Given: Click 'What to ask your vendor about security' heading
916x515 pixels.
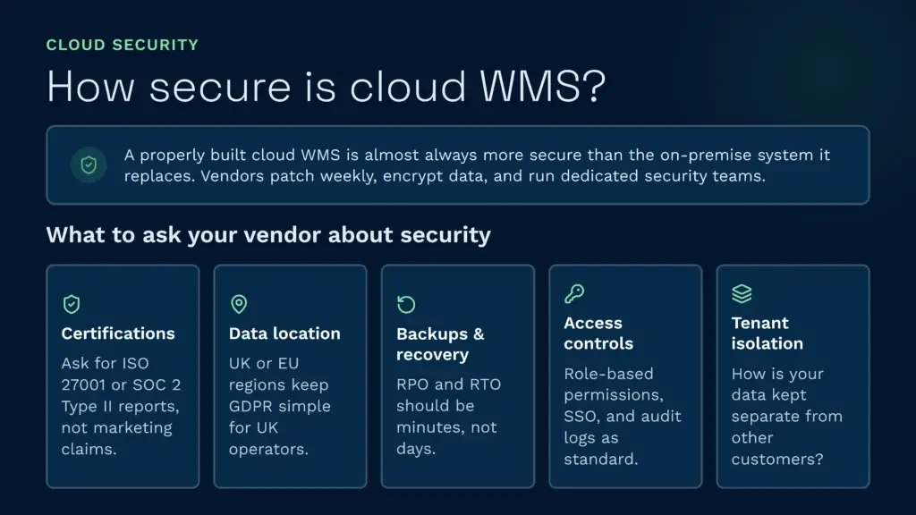Looking at the screenshot, I should (x=268, y=235).
